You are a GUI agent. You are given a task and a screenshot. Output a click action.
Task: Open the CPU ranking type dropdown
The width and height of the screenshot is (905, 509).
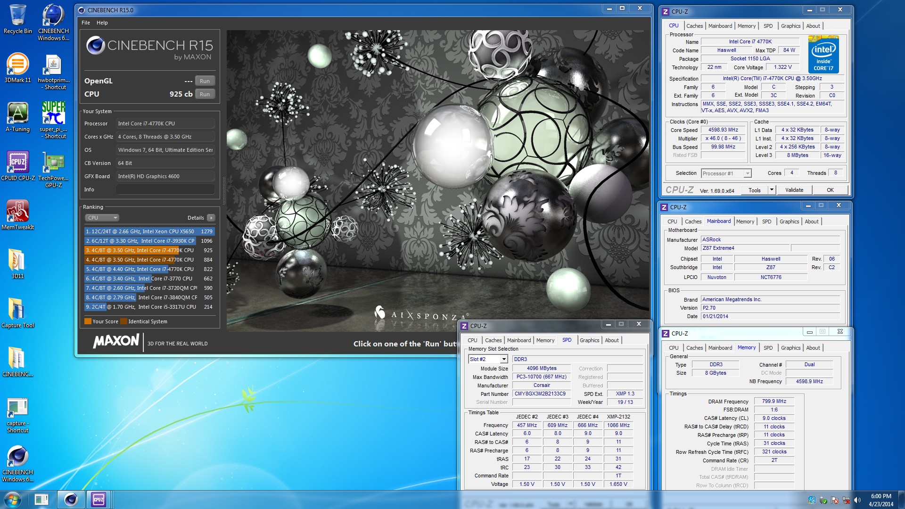(102, 218)
